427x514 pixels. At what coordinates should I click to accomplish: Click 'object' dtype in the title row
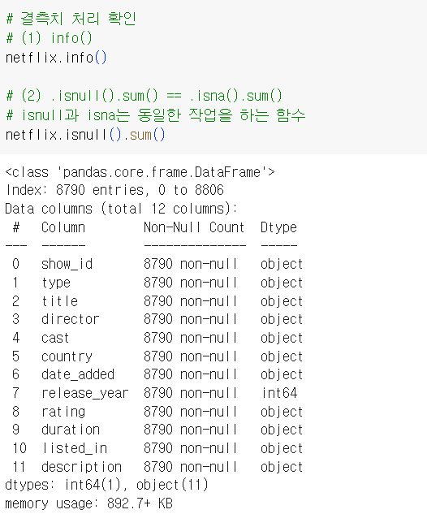(x=282, y=301)
